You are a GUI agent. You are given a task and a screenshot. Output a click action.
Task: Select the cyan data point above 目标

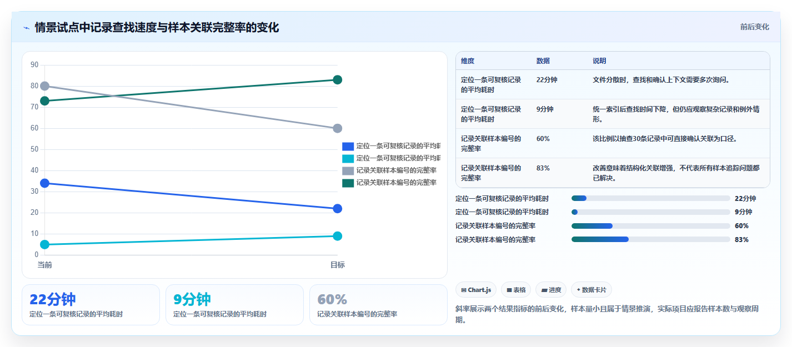pos(337,236)
